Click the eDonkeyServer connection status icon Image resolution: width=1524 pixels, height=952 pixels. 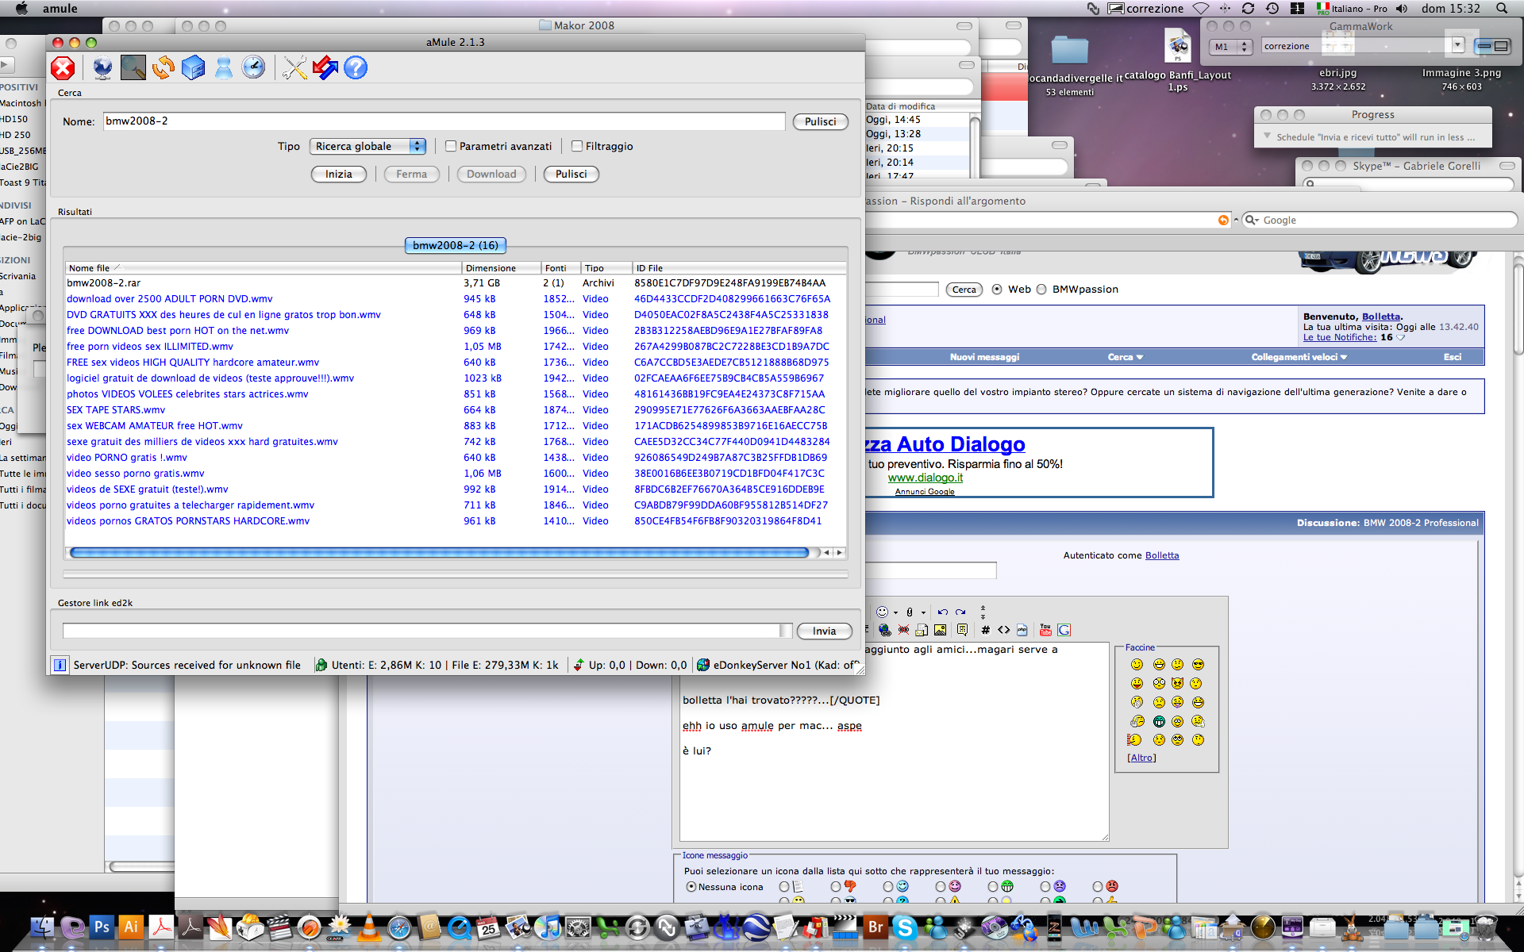click(703, 665)
